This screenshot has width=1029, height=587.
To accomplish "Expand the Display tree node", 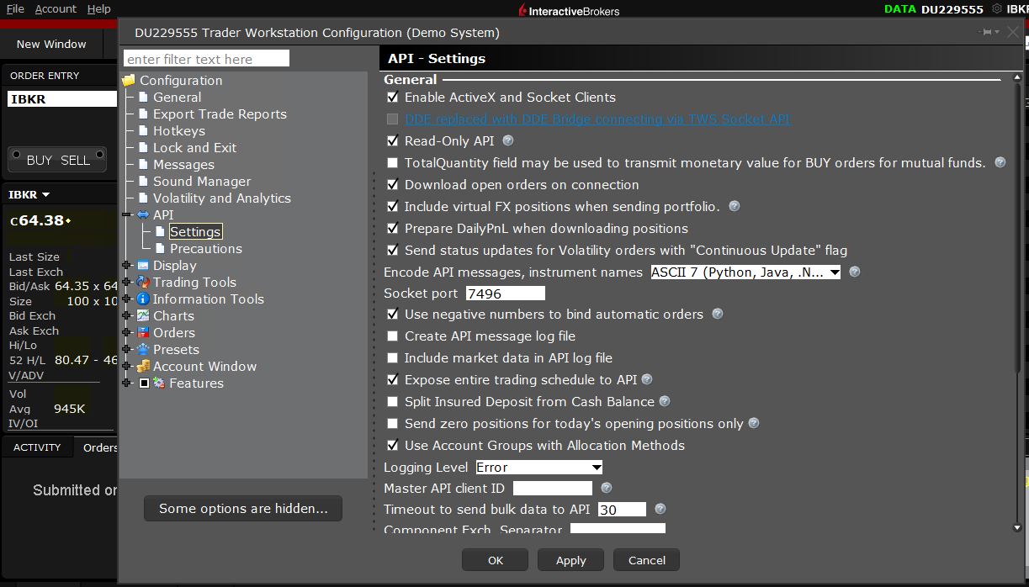I will [x=126, y=265].
